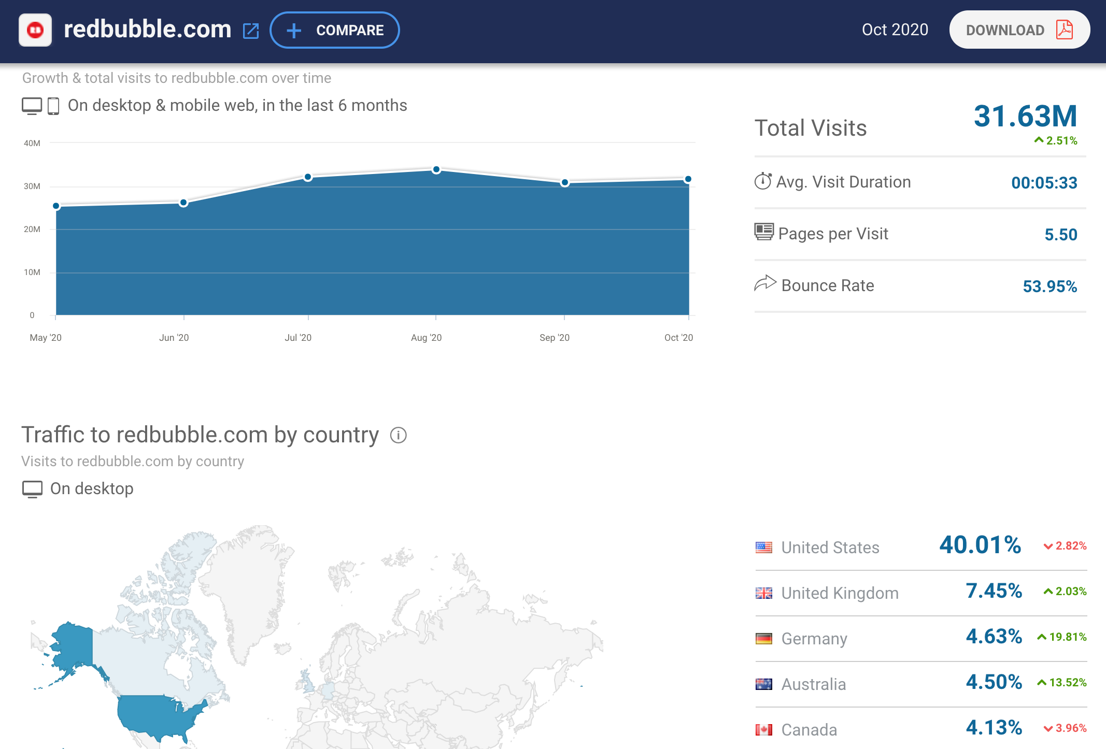
Task: Click the 4.50% Australia share
Action: (994, 682)
